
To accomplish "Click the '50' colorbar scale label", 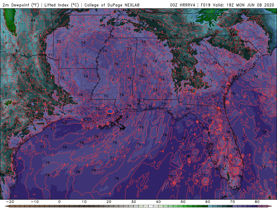I will (x=183, y=202).
